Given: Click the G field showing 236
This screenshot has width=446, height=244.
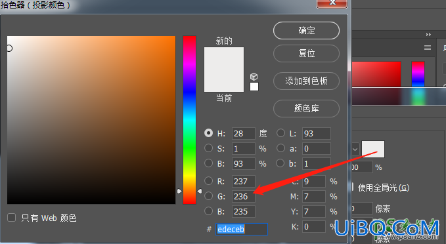Looking at the screenshot, I should pos(244,196).
